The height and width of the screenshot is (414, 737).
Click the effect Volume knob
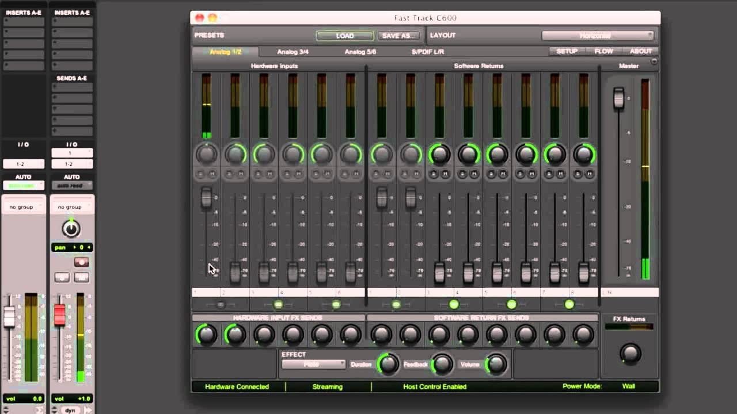(496, 364)
